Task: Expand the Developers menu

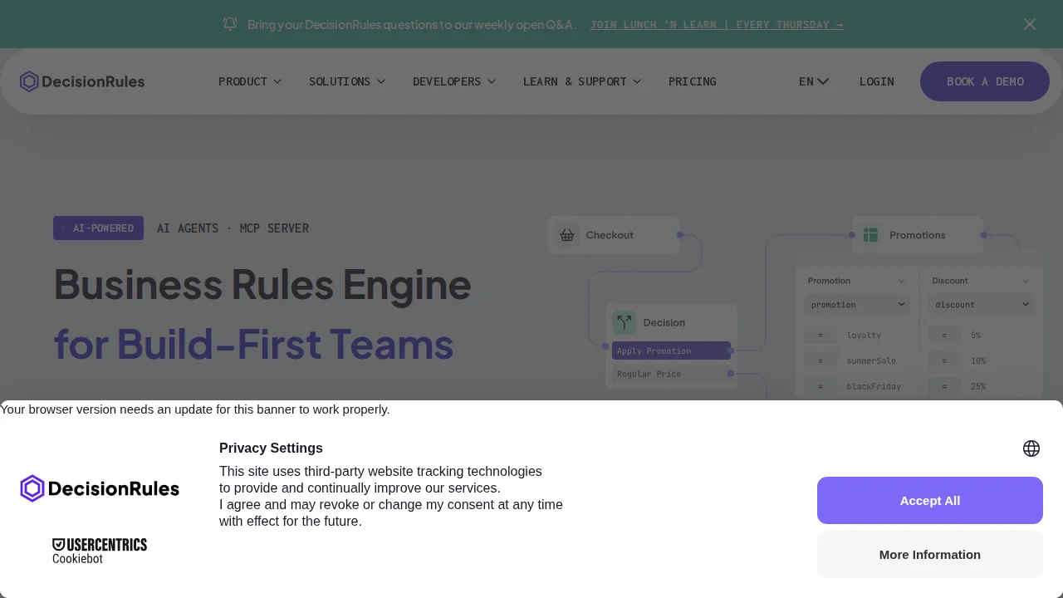Action: [x=454, y=81]
